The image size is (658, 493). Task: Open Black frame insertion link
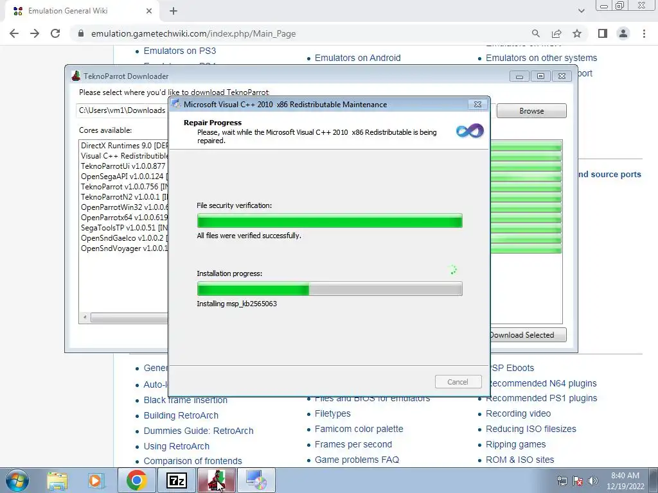click(x=186, y=401)
